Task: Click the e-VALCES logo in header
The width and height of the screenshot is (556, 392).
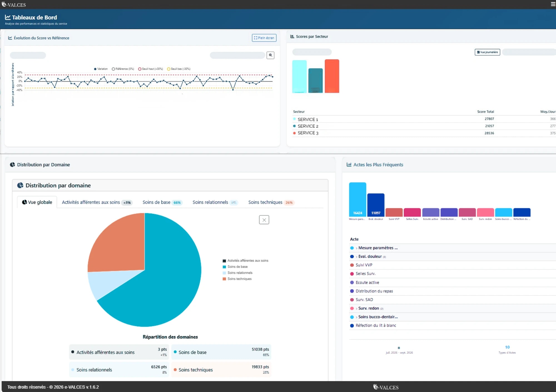Action: coord(14,4)
